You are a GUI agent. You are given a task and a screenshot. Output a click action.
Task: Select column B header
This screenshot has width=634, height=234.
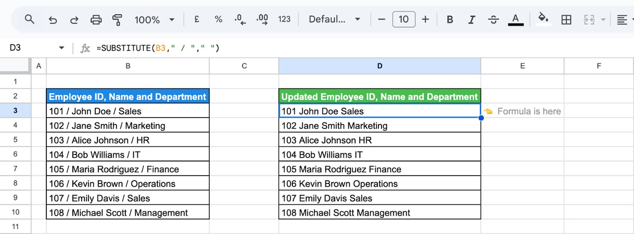tap(128, 66)
